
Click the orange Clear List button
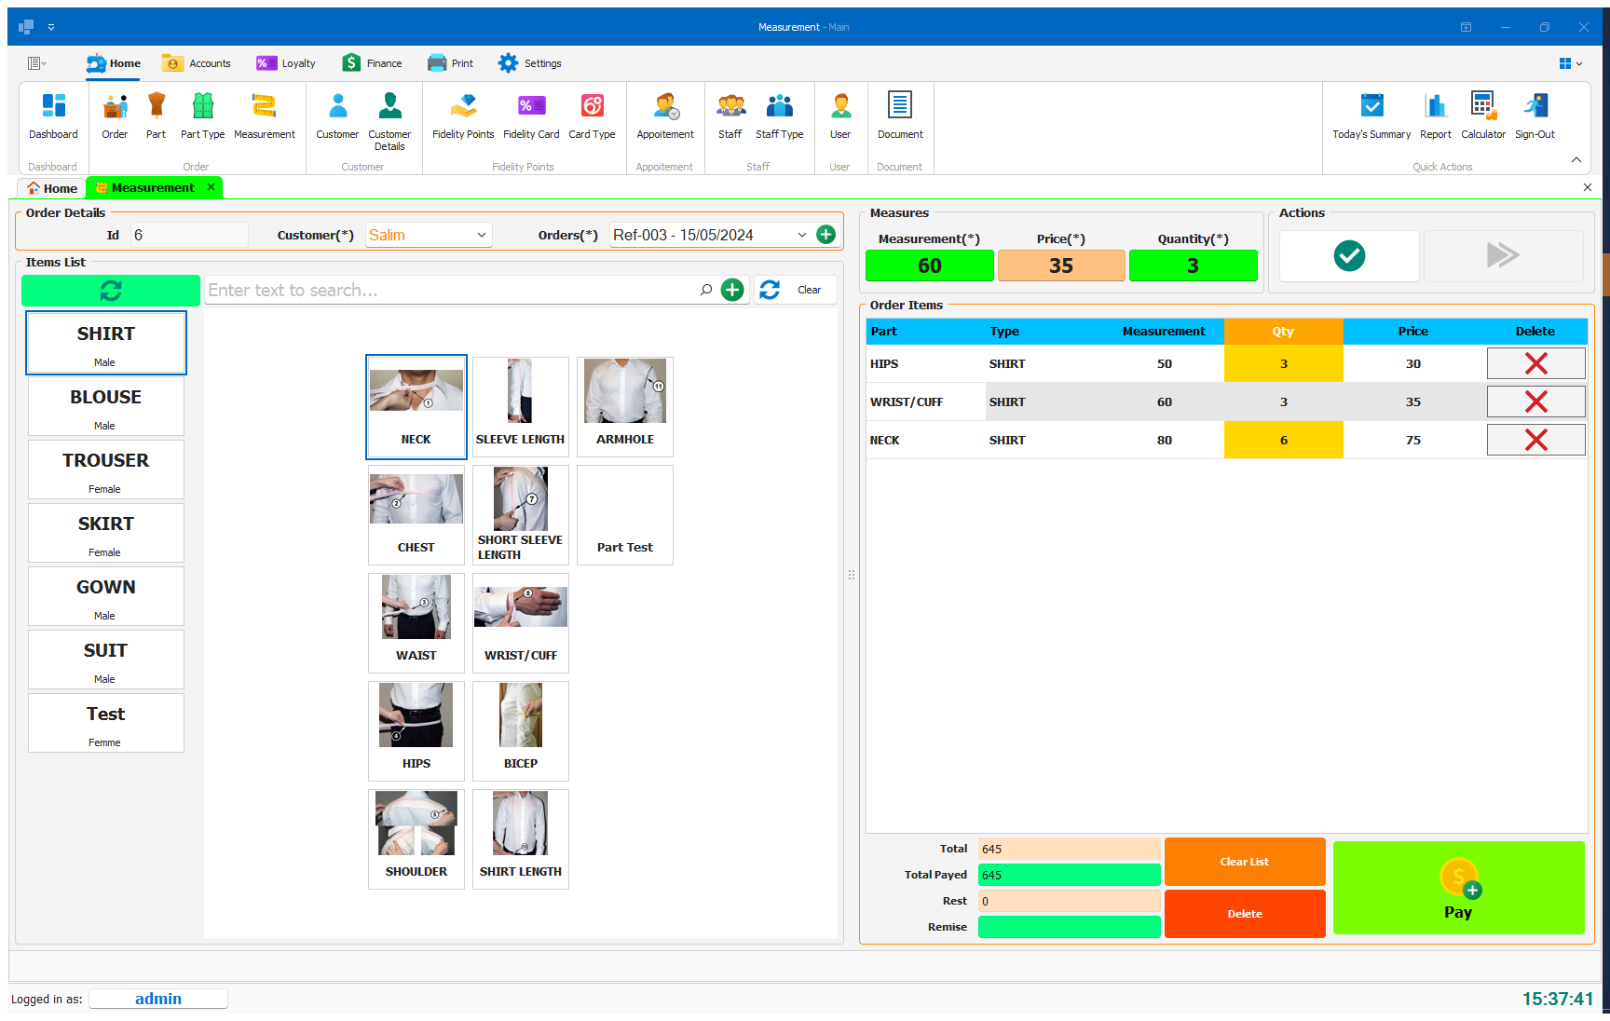click(1245, 862)
